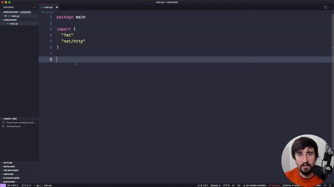Viewport: 334px width, 187px height.
Task: Change end of line sequence via LF
Action: [233, 185]
